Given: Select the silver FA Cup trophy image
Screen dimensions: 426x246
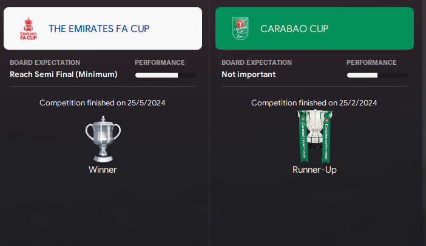Looking at the screenshot, I should (x=103, y=139).
